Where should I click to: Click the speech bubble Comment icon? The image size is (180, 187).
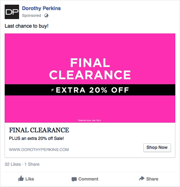[74, 179]
